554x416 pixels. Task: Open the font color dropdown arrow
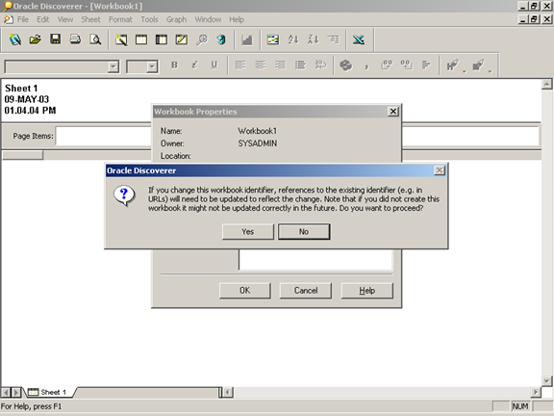[465, 71]
